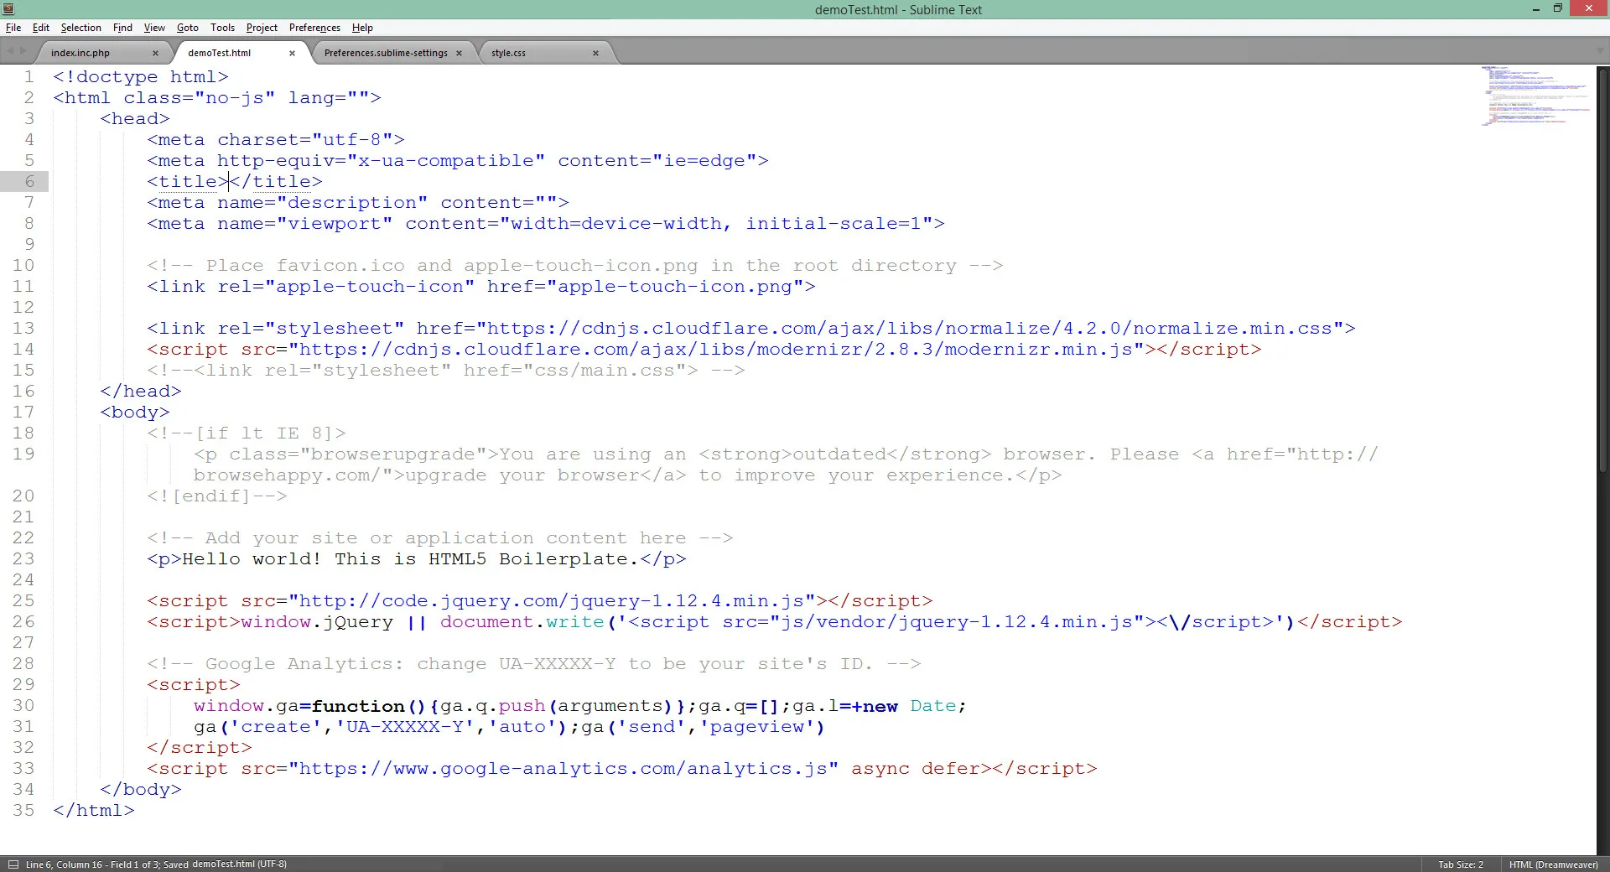Click the left tab-scroll arrow

click(x=10, y=52)
